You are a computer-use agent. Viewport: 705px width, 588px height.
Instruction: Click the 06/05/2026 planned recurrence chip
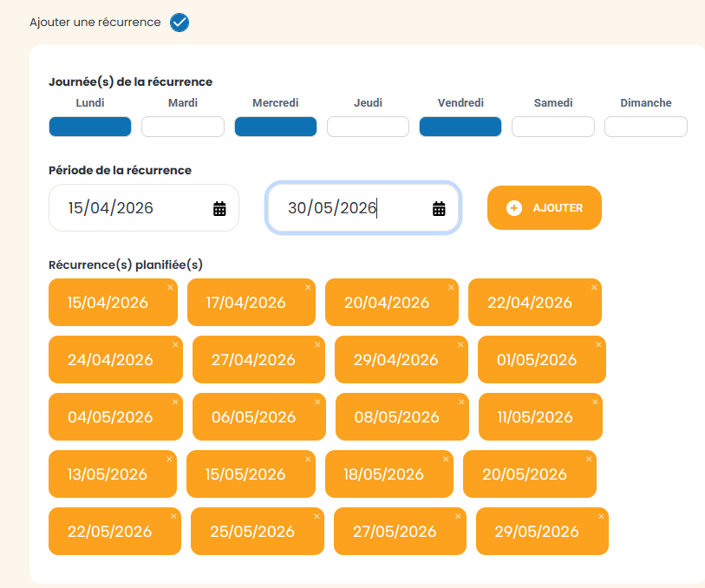(253, 417)
